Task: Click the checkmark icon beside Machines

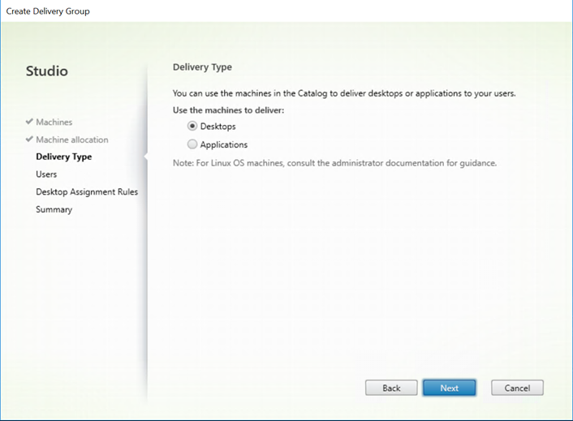Action: (29, 122)
